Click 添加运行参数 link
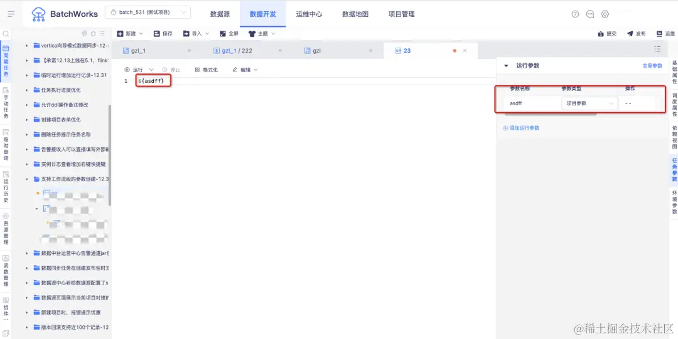The image size is (678, 339). (x=521, y=128)
